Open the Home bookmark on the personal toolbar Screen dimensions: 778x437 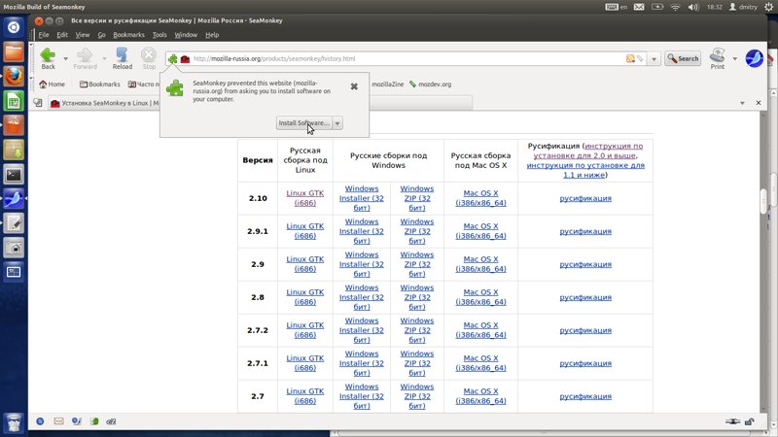(x=53, y=84)
